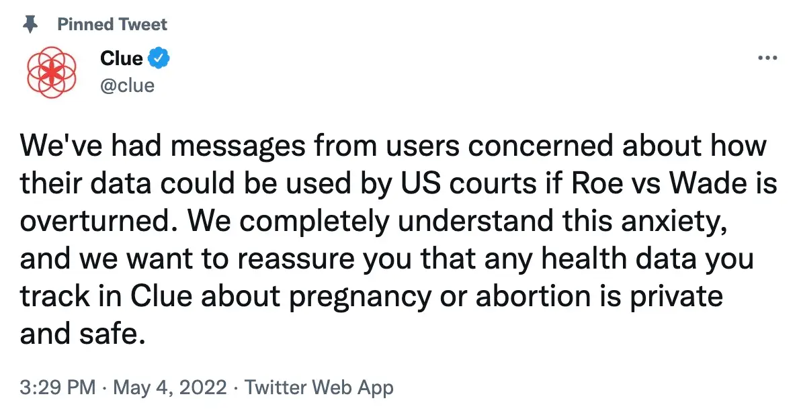The width and height of the screenshot is (797, 415).
Task: Expand tweet options using the overflow control
Action: click(x=767, y=57)
